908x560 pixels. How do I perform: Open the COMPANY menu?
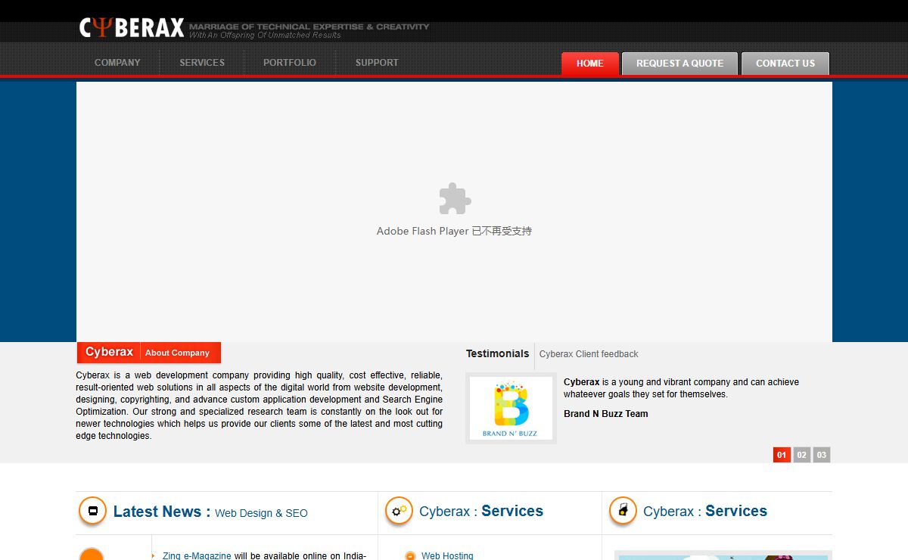117,63
